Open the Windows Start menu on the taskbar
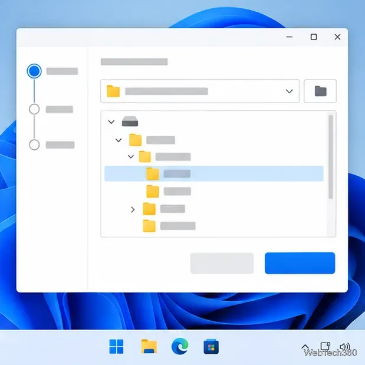The height and width of the screenshot is (365, 365). (x=116, y=346)
